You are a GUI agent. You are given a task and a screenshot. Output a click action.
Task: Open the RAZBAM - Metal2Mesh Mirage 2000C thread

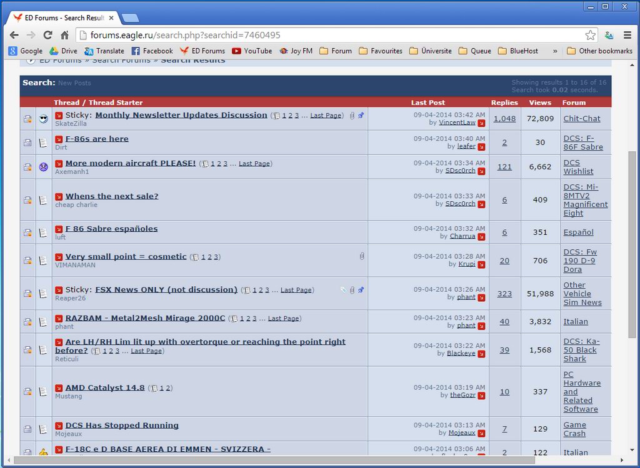click(x=145, y=318)
